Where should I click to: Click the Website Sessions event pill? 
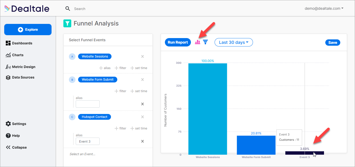tap(95, 56)
